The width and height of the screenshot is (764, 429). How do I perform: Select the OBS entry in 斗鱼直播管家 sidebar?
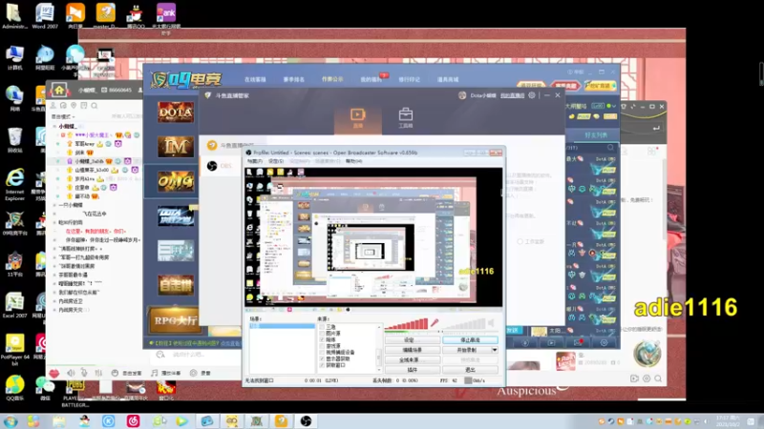tap(220, 166)
